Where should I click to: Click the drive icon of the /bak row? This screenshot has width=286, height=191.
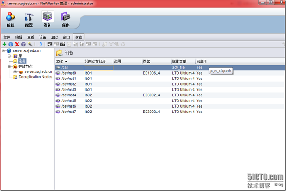pos(58,67)
